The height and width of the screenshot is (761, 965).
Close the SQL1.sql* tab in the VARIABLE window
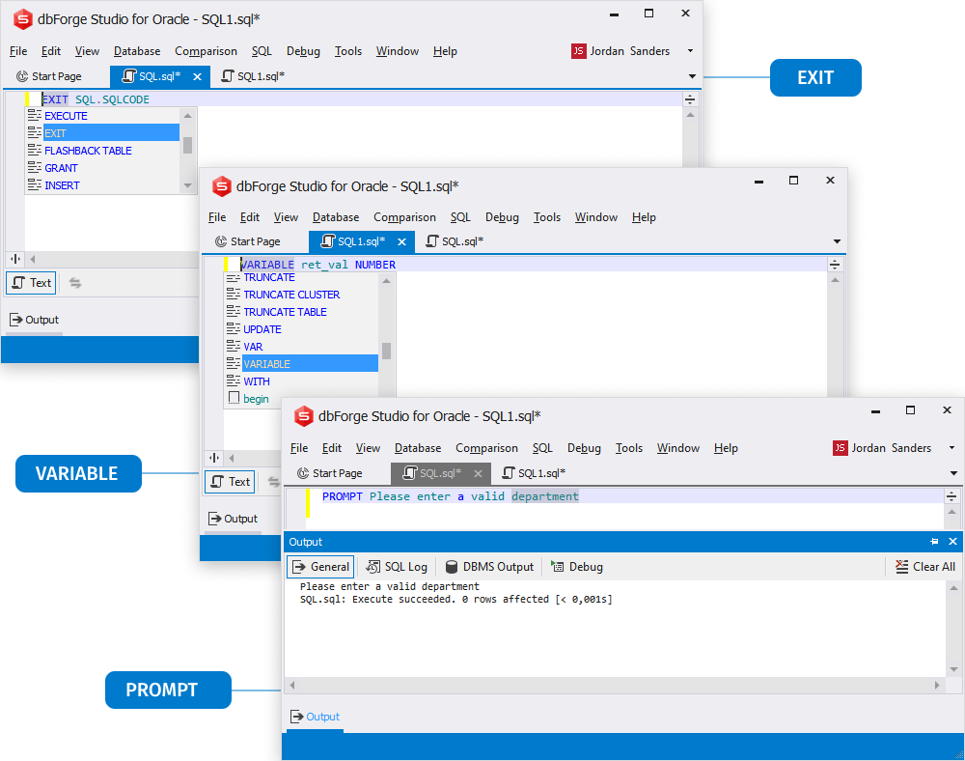point(401,242)
